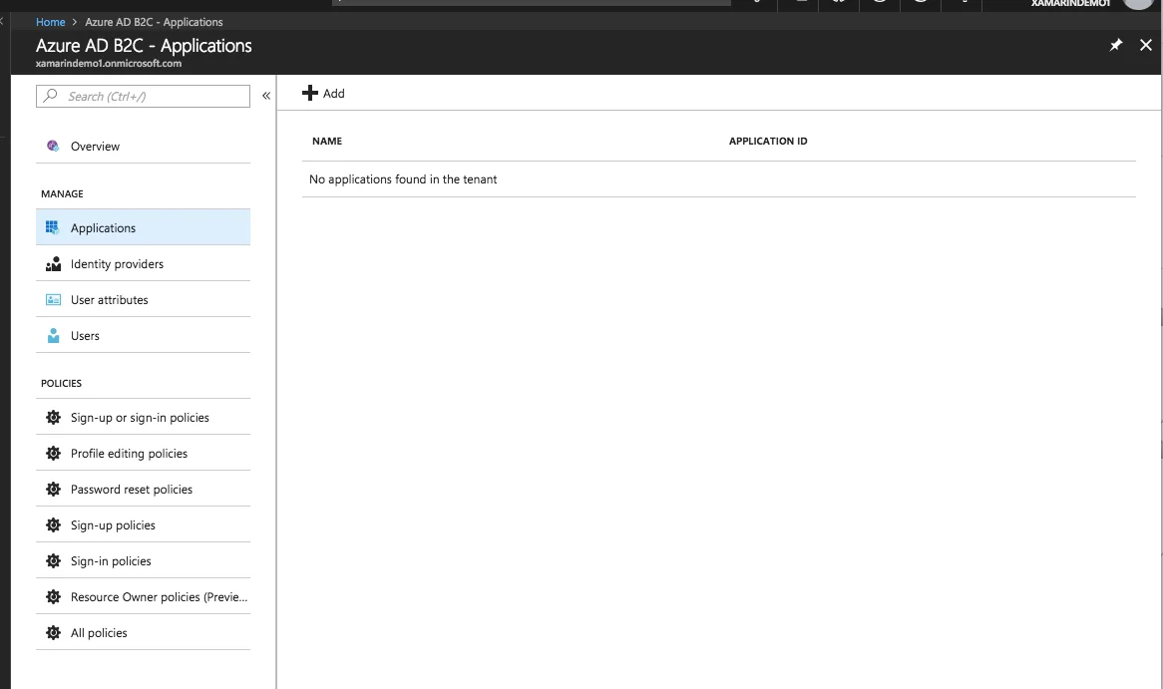Open Profile editing policies
The height and width of the screenshot is (689, 1163).
144,453
